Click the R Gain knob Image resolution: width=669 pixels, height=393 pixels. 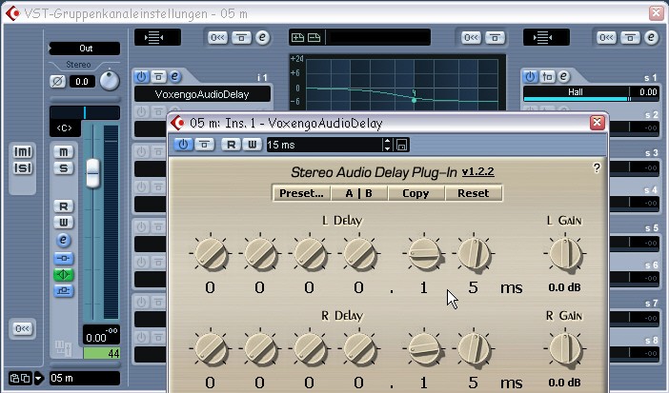[x=565, y=348]
